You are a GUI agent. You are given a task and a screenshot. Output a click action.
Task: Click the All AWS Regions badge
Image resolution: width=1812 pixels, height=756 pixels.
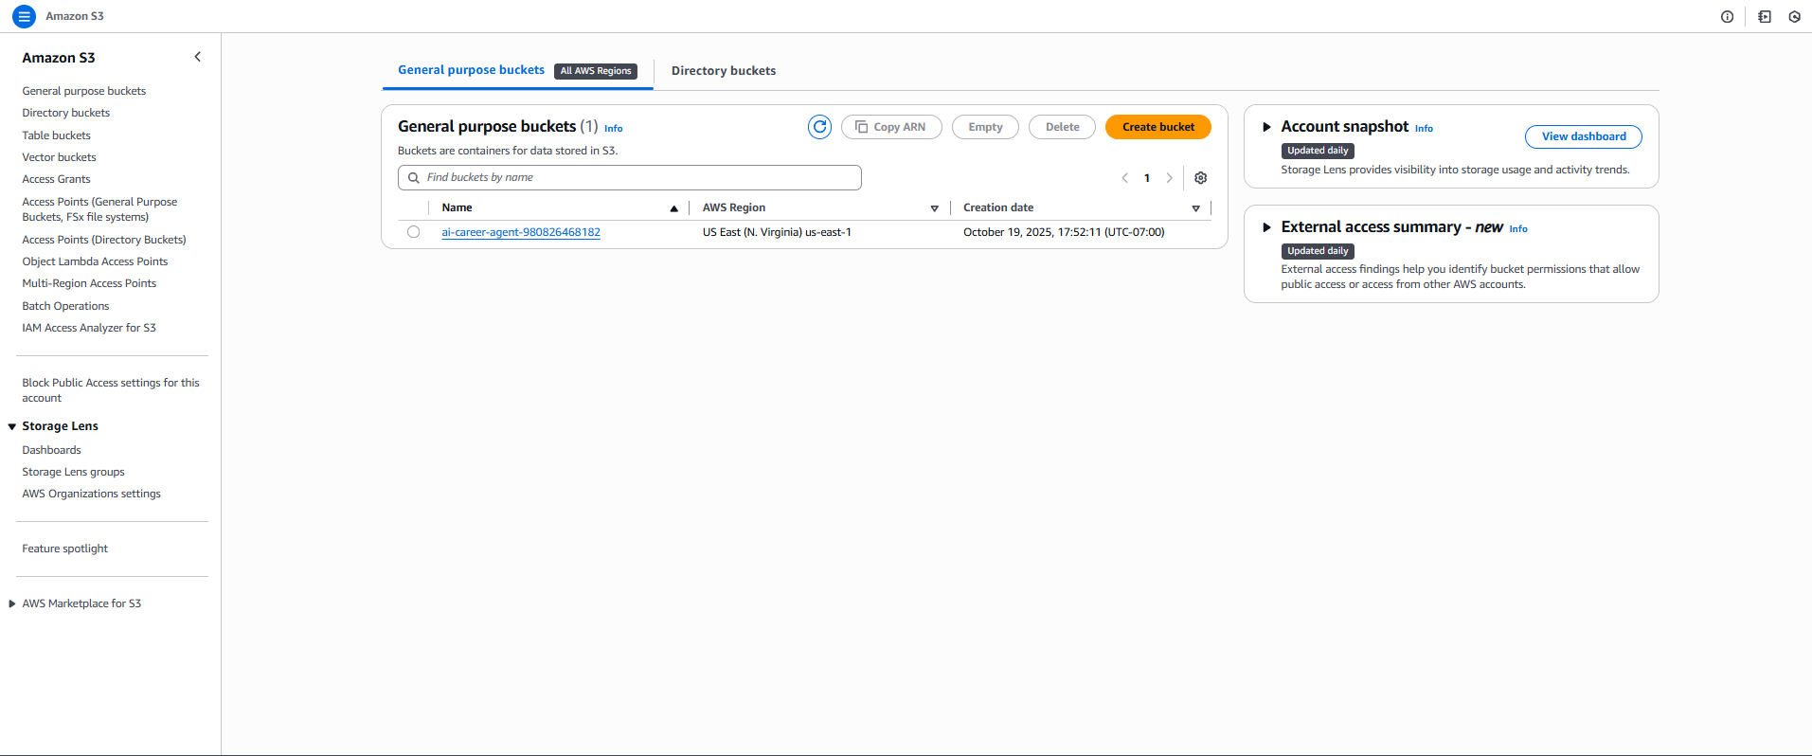tap(596, 71)
